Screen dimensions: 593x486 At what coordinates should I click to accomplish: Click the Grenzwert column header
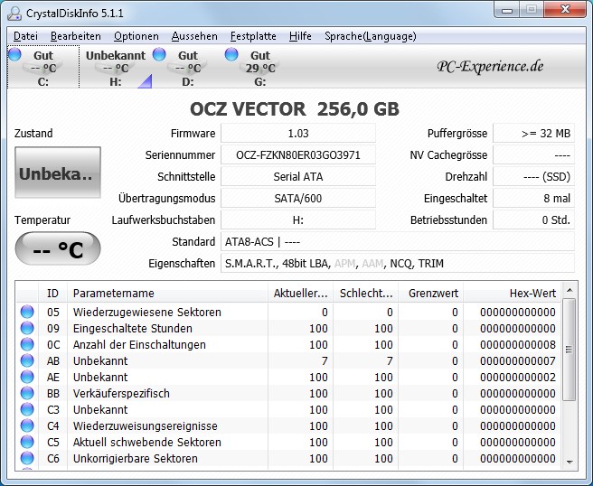coord(431,293)
